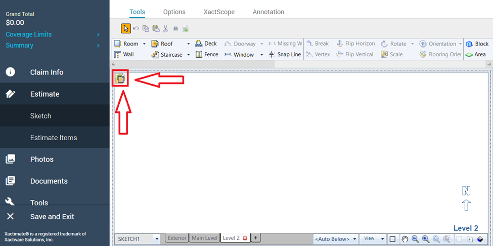Activate the Select arrow tool

126,29
